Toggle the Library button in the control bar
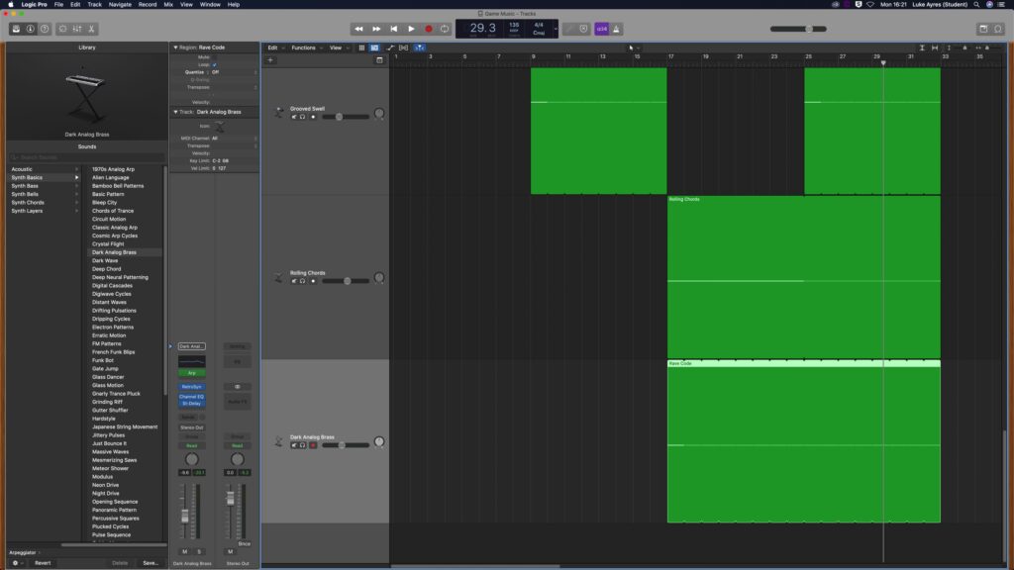The height and width of the screenshot is (570, 1014). point(16,29)
